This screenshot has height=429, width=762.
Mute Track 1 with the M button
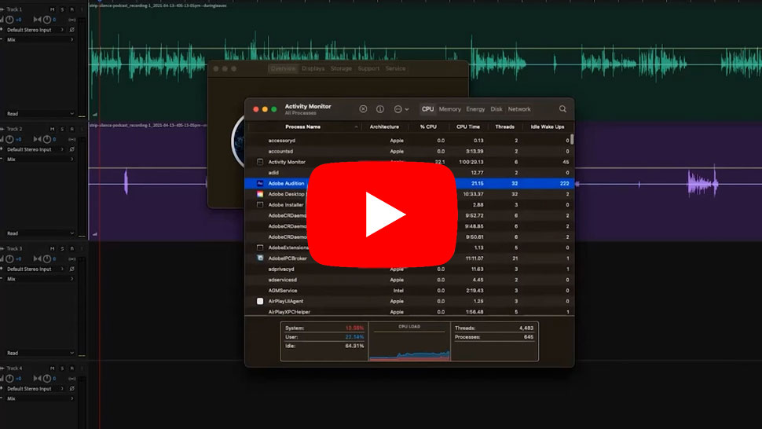[x=52, y=9]
